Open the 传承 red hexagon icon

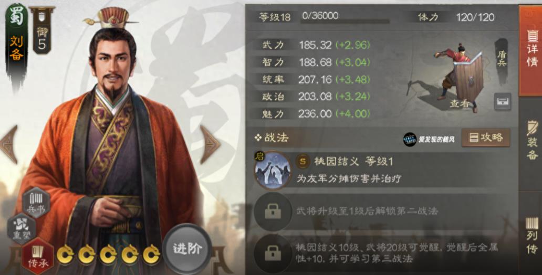pos(37,256)
